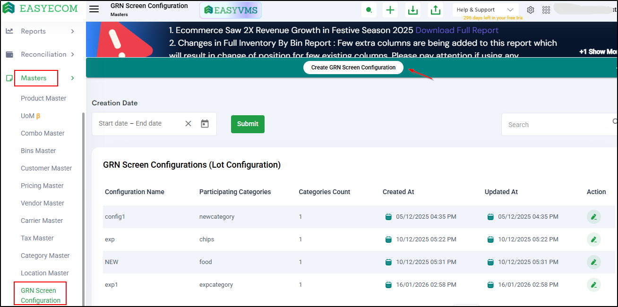
Task: Open the apps grid icon
Action: 546,10
